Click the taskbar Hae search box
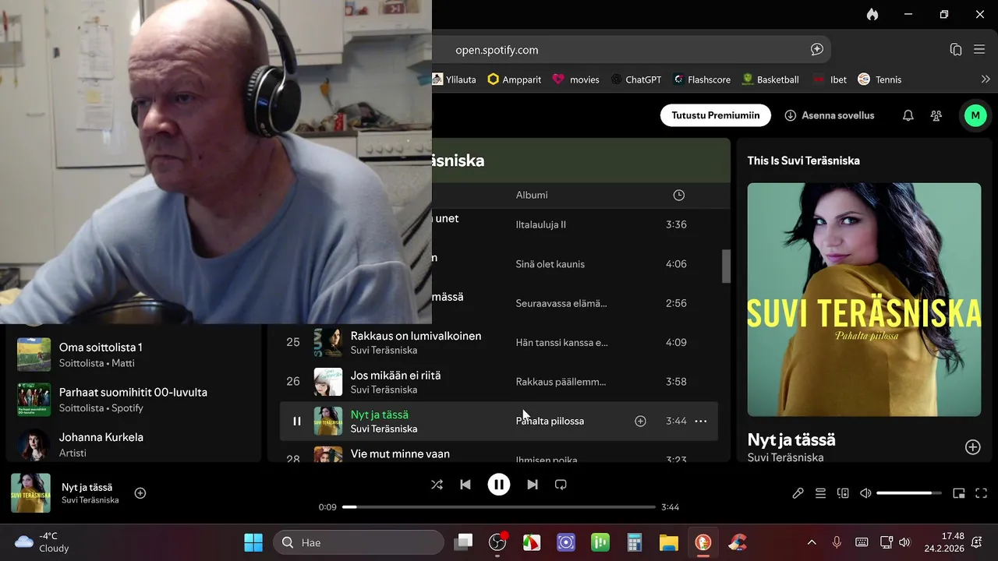This screenshot has width=998, height=561. pyautogui.click(x=359, y=542)
